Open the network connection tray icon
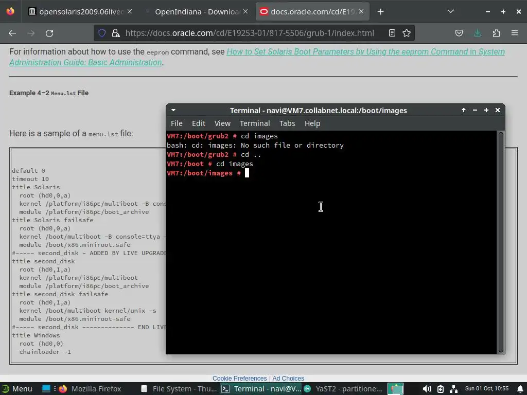This screenshot has height=395, width=527. [453, 389]
